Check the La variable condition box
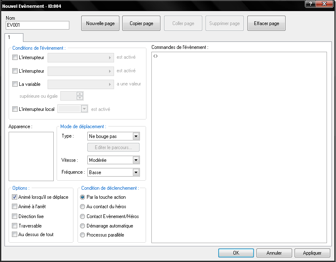 [x=15, y=84]
